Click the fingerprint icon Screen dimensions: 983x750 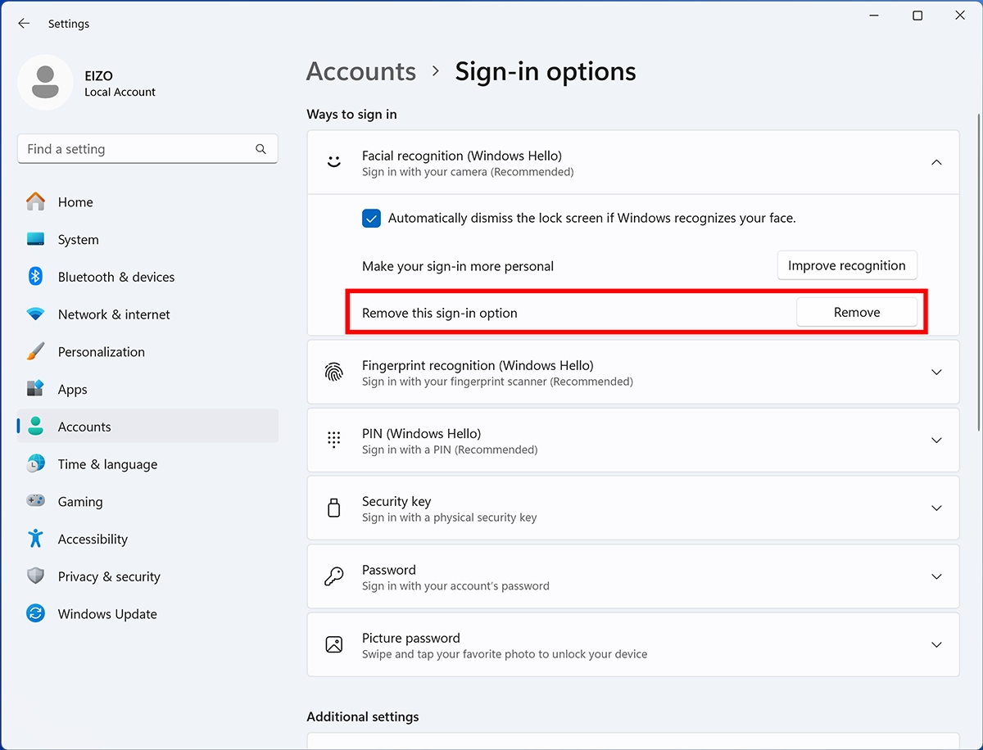(333, 372)
